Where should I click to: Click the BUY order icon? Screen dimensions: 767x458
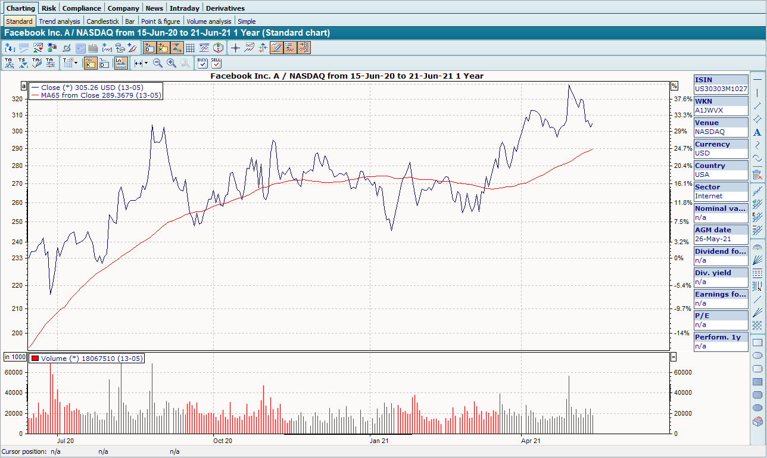pyautogui.click(x=202, y=63)
